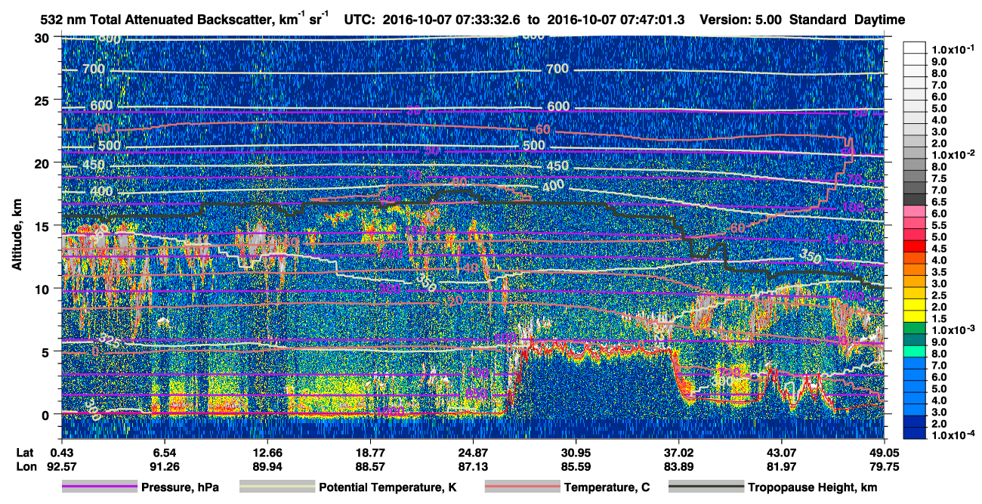Click latitude value 30.95
Image resolution: width=982 pixels, height=504 pixels.
(576, 452)
